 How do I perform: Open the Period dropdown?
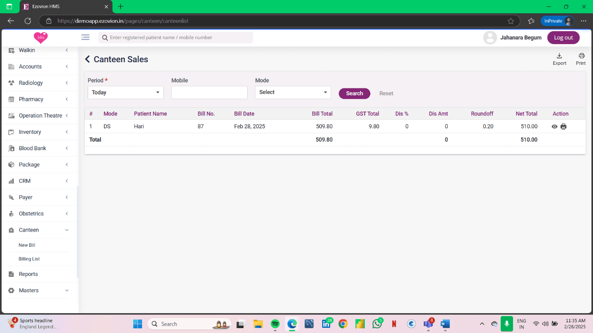125,92
